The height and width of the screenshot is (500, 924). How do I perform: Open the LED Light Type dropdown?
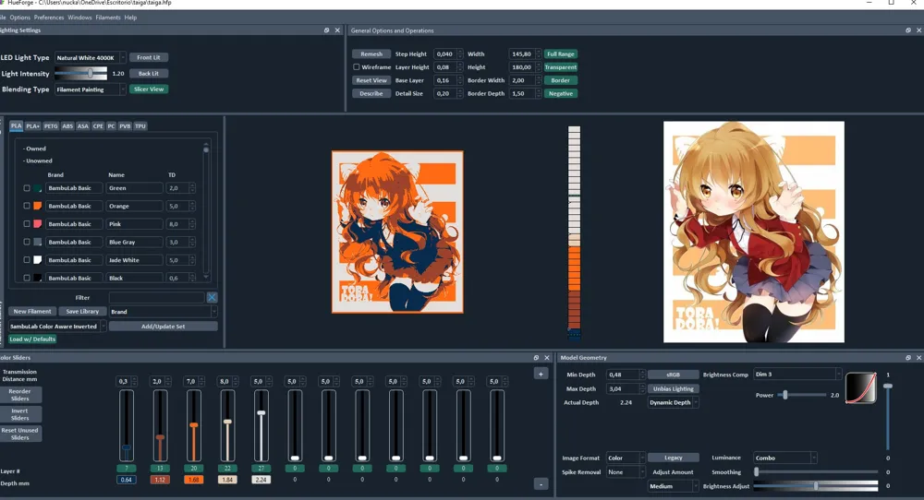tap(90, 57)
